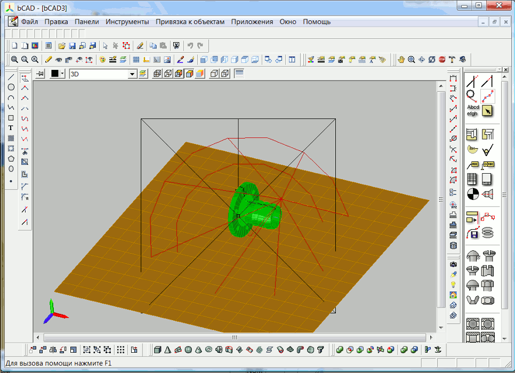This screenshot has width=515, height=373.
Task: Click the wing nut icon in right palette
Action: click(x=473, y=300)
